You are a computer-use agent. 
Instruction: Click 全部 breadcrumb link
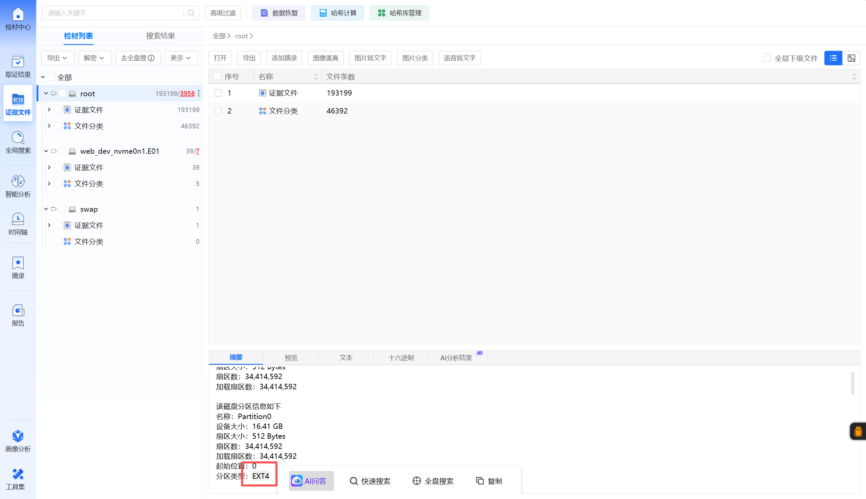pyautogui.click(x=219, y=36)
